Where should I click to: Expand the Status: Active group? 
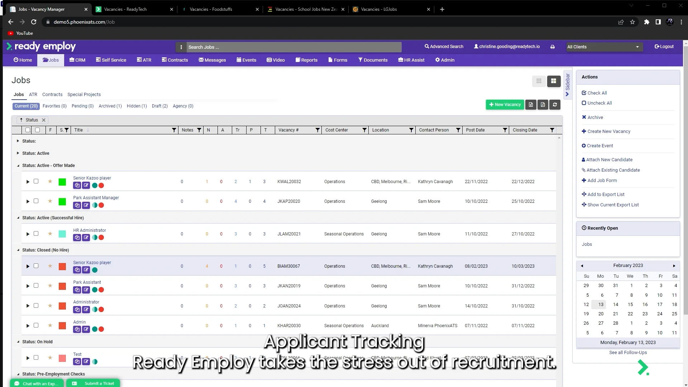pos(18,153)
